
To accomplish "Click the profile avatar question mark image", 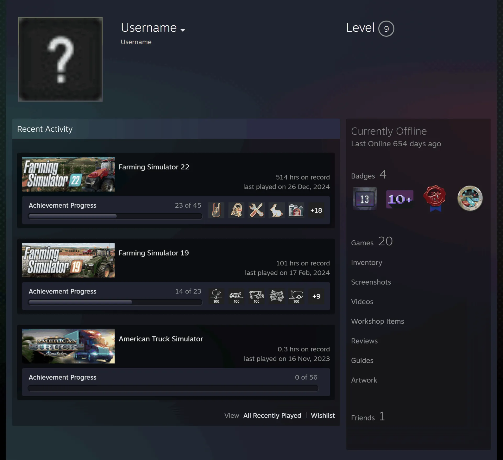I will coord(60,59).
